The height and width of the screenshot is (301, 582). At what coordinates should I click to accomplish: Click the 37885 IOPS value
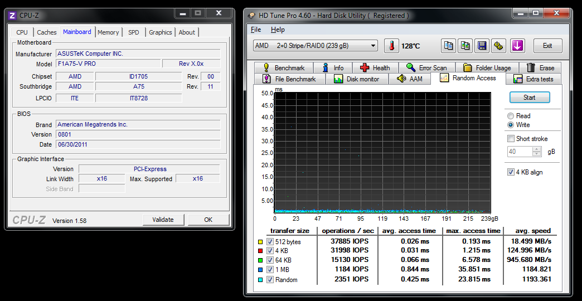point(350,241)
